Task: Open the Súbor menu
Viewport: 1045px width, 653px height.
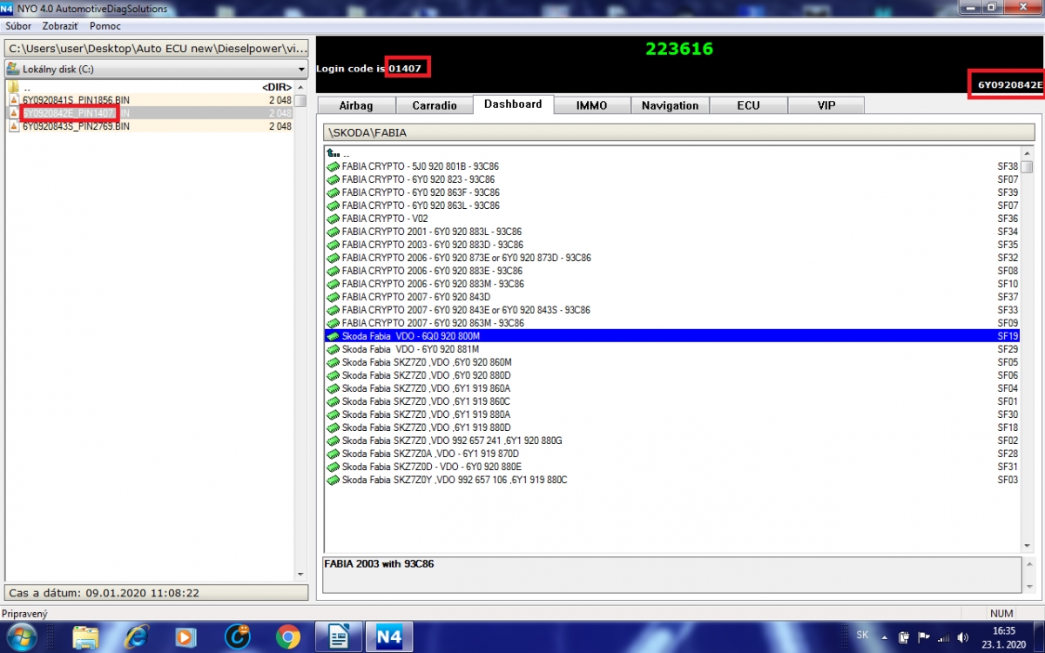Action: tap(18, 26)
